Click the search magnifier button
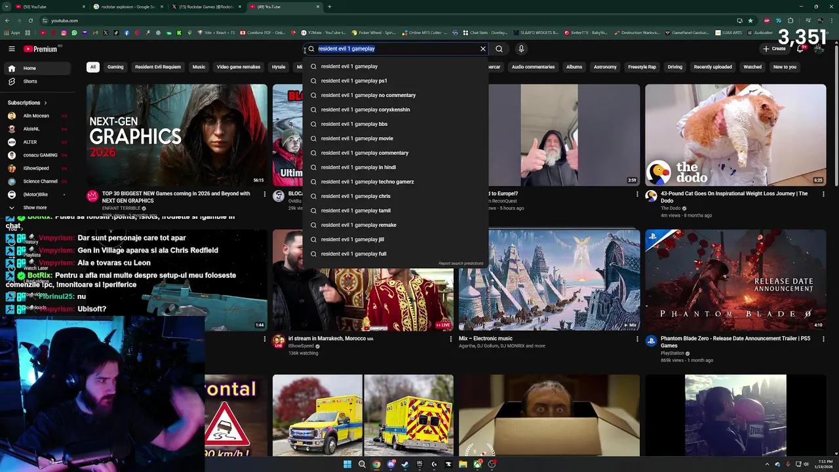This screenshot has height=472, width=839. (499, 49)
